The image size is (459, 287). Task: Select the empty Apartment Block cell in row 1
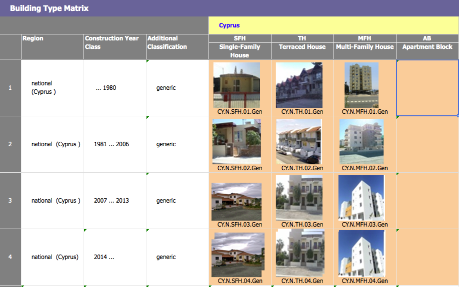point(427,88)
